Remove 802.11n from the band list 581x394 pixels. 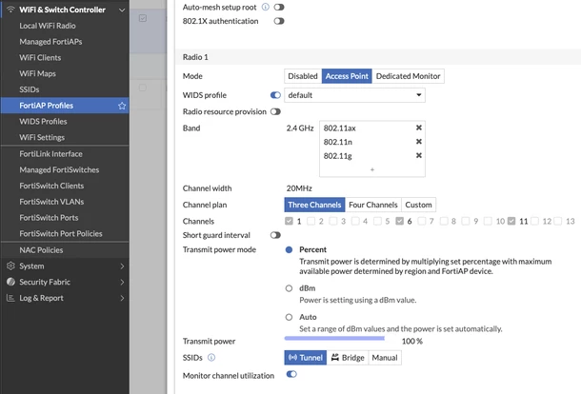click(x=419, y=142)
